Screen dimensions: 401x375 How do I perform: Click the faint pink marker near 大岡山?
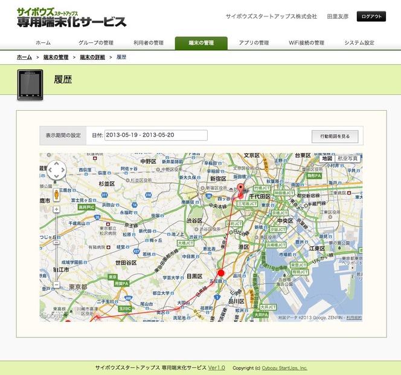coord(178,308)
